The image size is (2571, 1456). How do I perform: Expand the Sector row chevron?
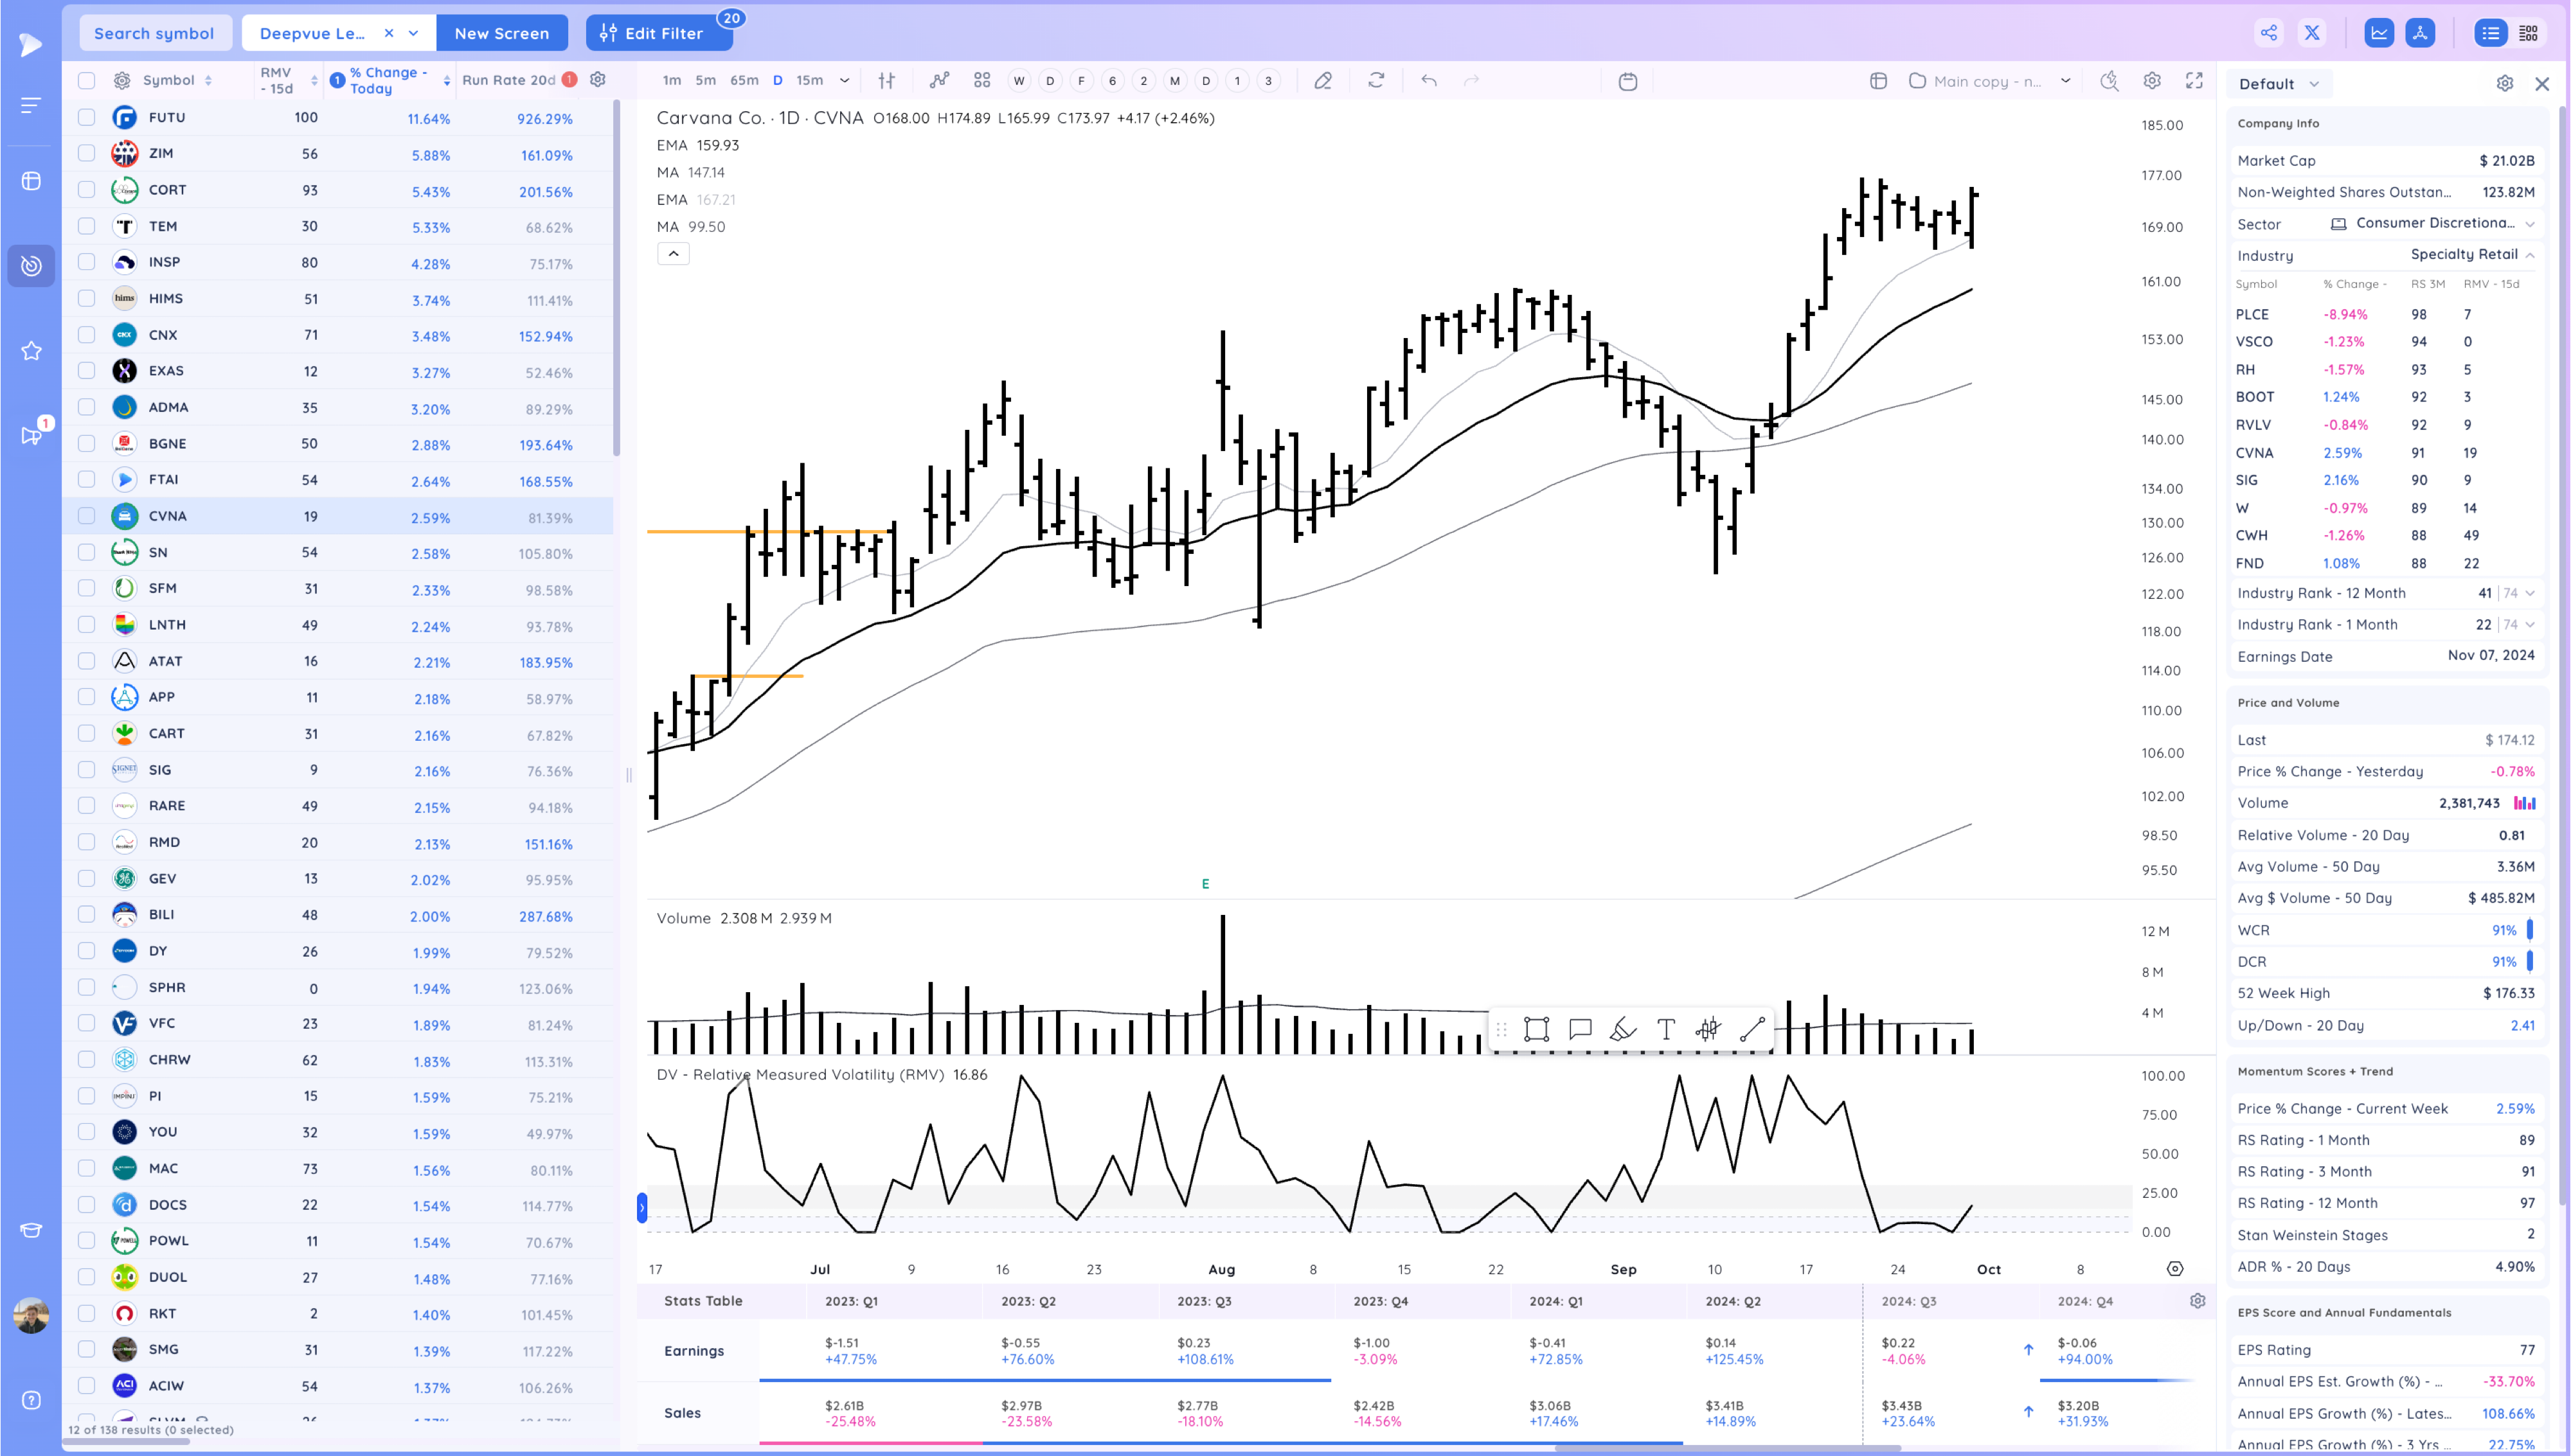pos(2530,224)
